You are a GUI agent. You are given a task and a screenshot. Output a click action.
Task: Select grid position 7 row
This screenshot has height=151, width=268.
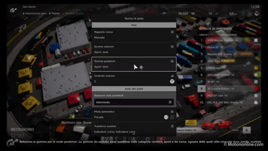[x=229, y=82]
